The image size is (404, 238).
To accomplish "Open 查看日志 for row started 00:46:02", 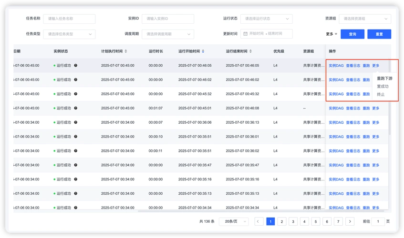I will pyautogui.click(x=353, y=79).
